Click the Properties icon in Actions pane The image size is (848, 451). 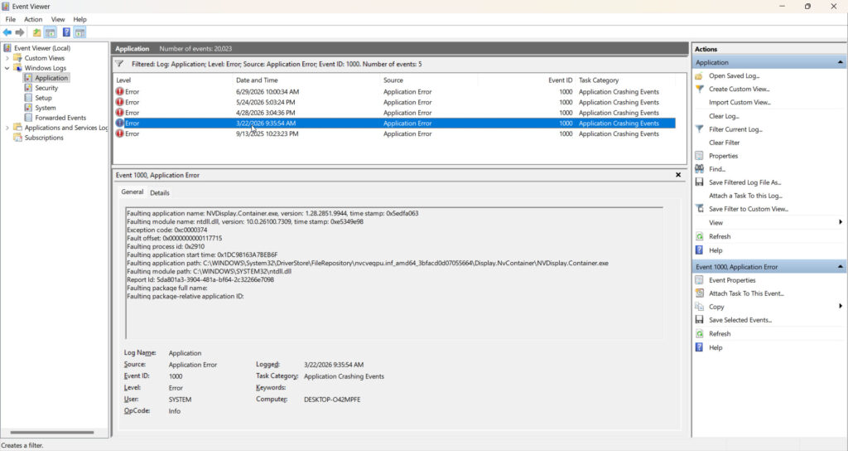(x=699, y=156)
